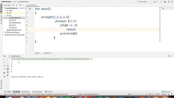174x98 pixels.
Task: Open the Event Log button
Action: pos(166,92)
